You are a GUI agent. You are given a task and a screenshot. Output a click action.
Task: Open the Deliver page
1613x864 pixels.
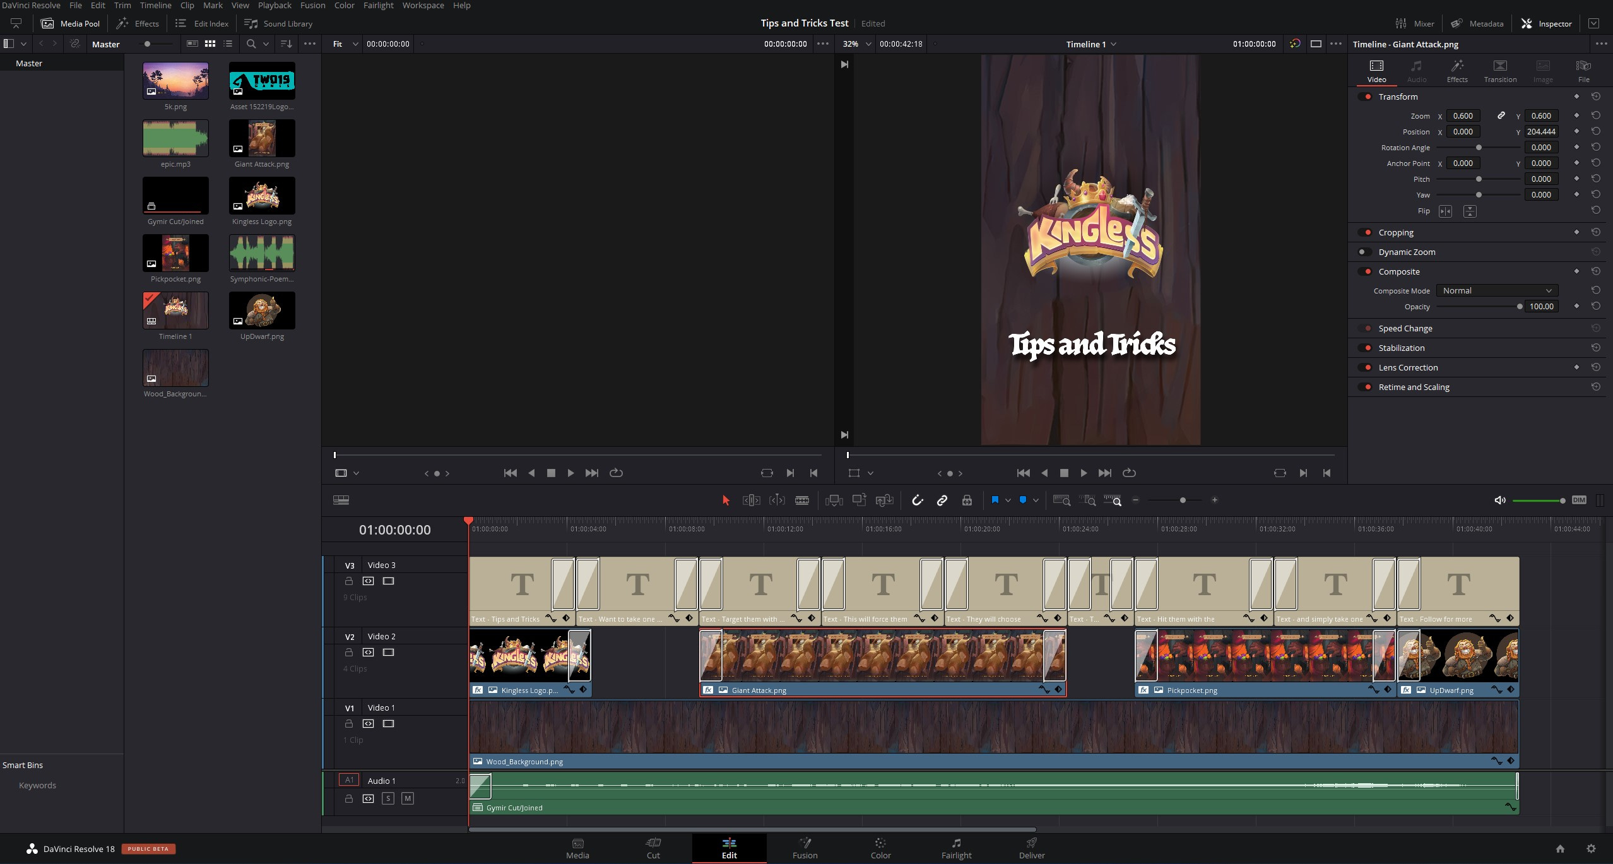tap(1031, 848)
